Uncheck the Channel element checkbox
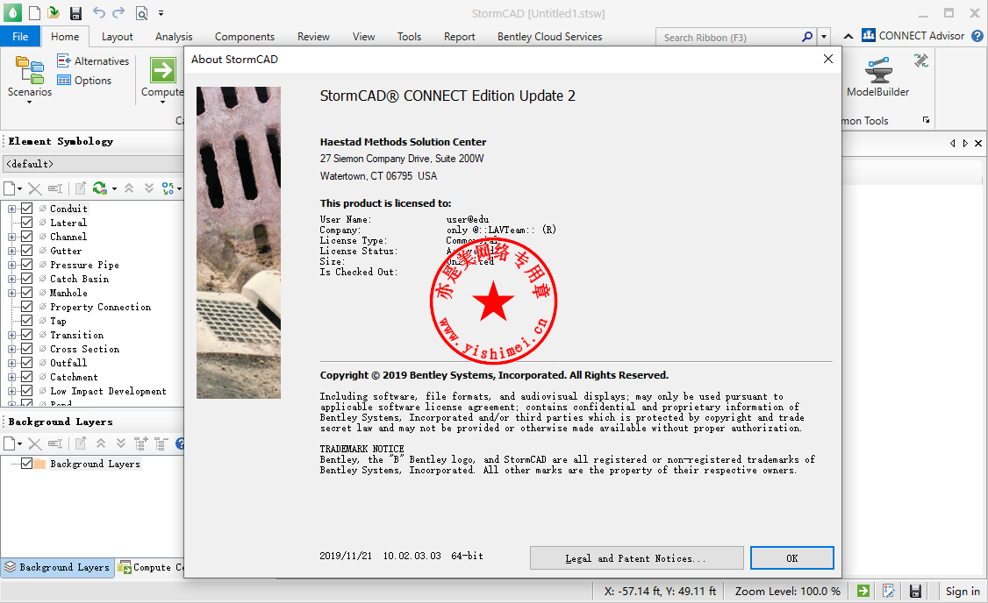 [x=26, y=237]
